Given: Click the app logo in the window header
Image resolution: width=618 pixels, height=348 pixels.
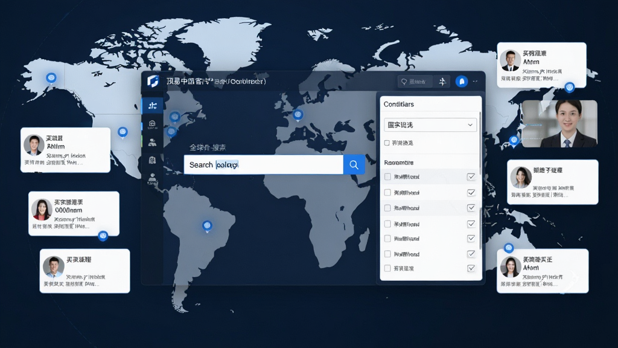Looking at the screenshot, I should coord(153,81).
